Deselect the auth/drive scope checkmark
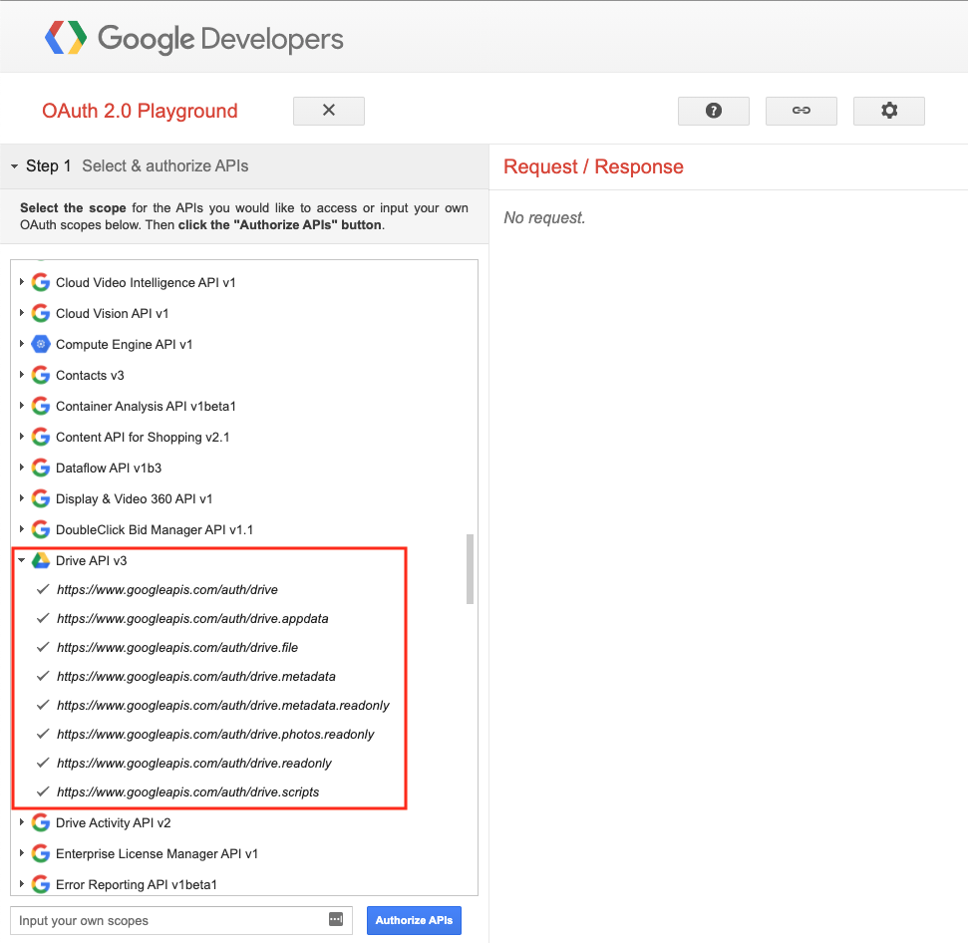968x943 pixels. (43, 589)
